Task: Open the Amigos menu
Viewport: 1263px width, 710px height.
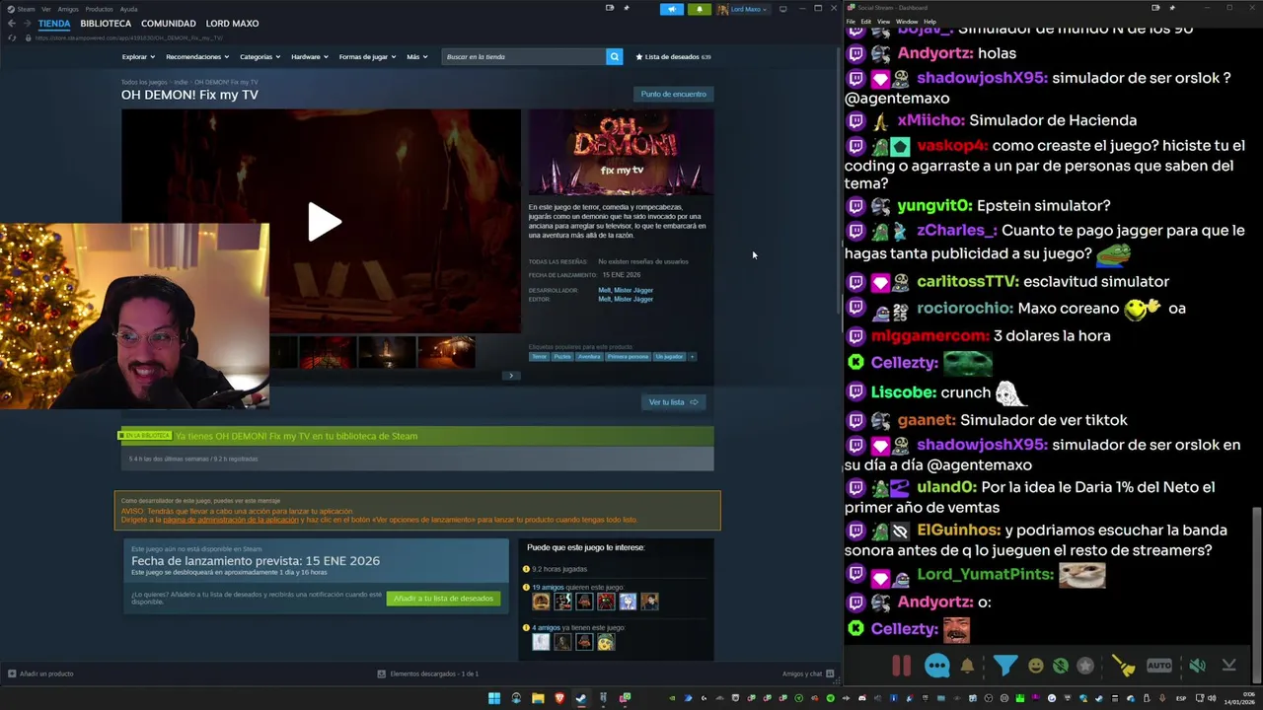Action: tap(68, 9)
